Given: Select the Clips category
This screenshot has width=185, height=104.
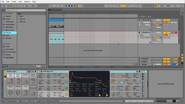Looking at the screenshot, I should pyautogui.click(x=7, y=36).
